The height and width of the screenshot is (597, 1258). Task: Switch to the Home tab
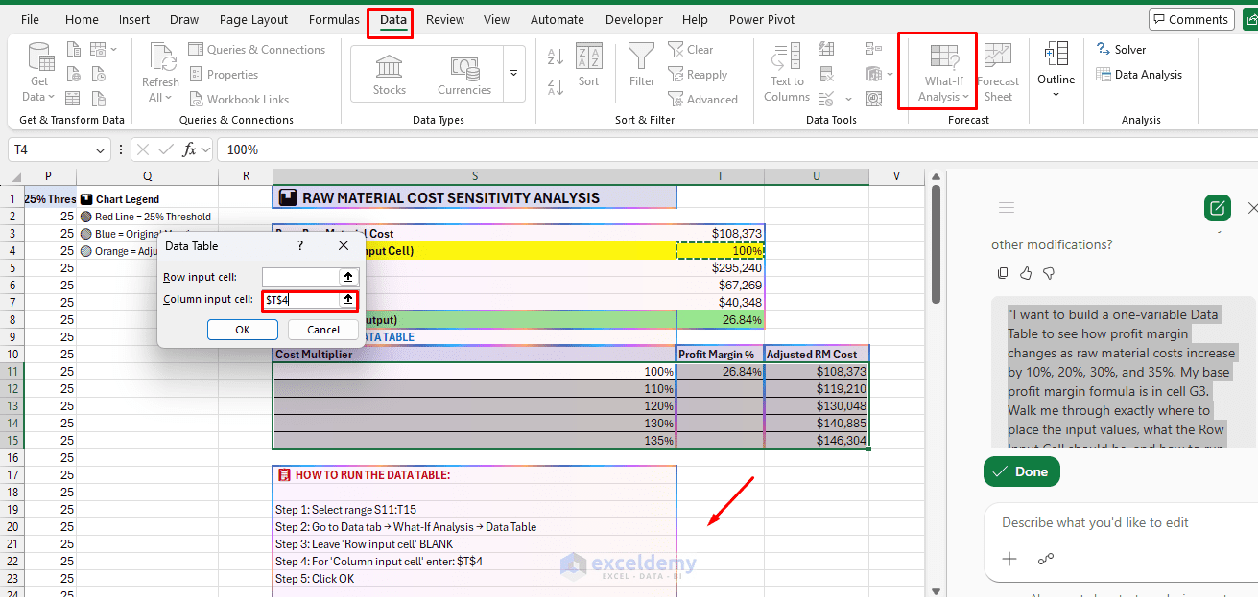tap(82, 20)
